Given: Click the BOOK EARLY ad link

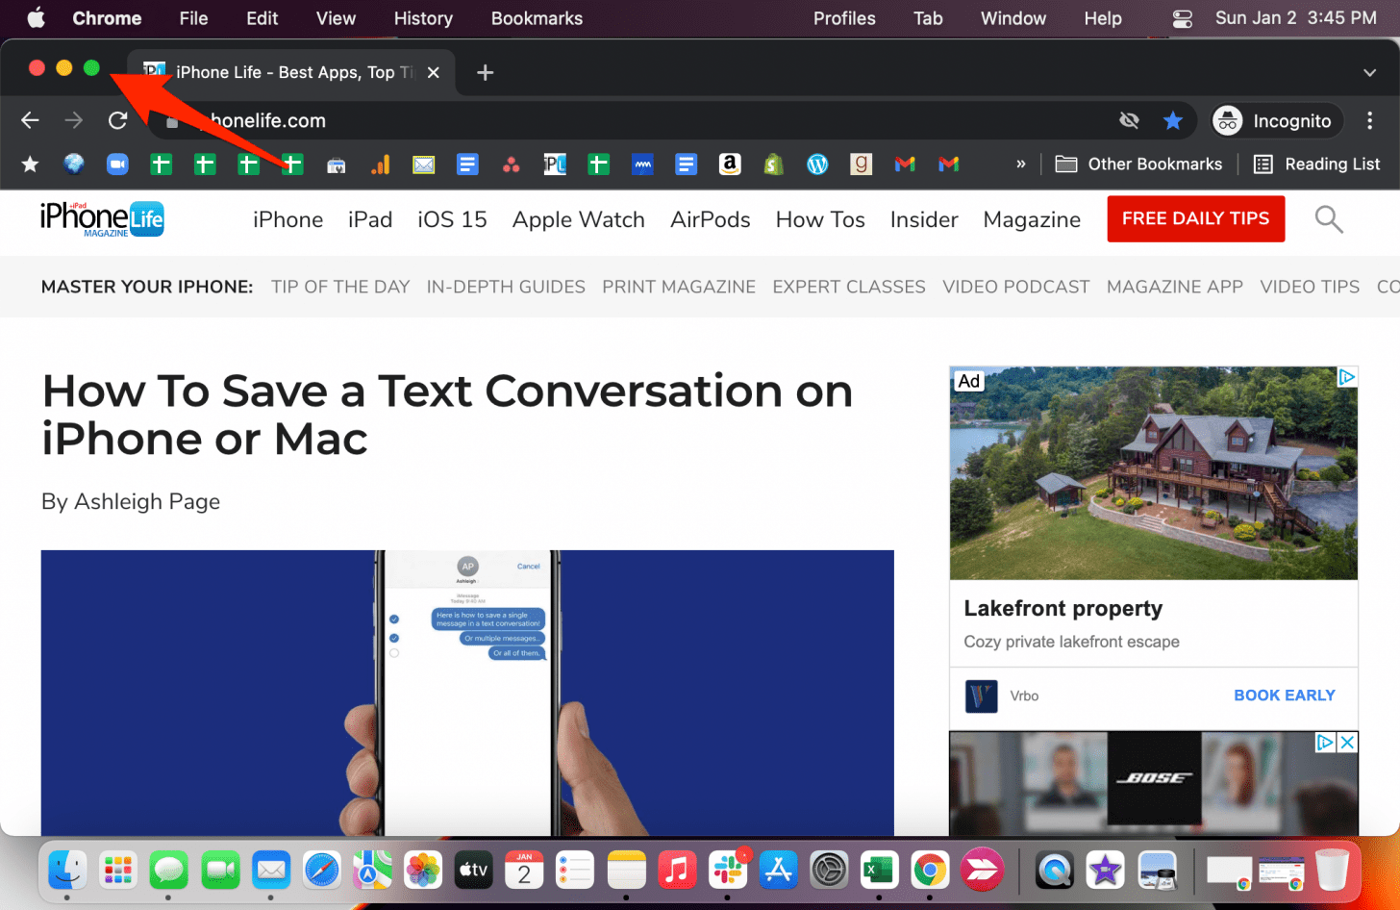Looking at the screenshot, I should click(x=1284, y=695).
